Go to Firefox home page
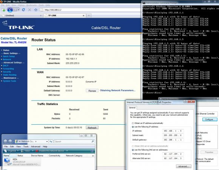Image resolution: width=219 pixels, height=170 pixels. click(x=36, y=10)
